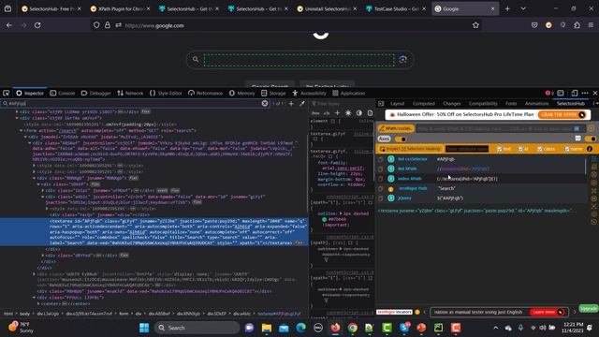Reload the page in the browser
The width and height of the screenshot is (599, 337).
37,25
